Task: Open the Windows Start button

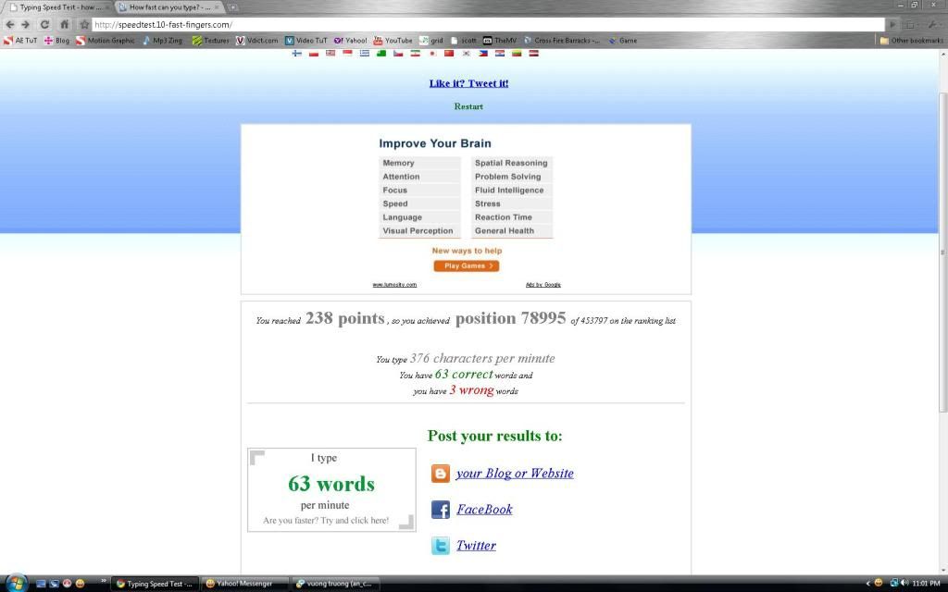Action: [x=16, y=584]
